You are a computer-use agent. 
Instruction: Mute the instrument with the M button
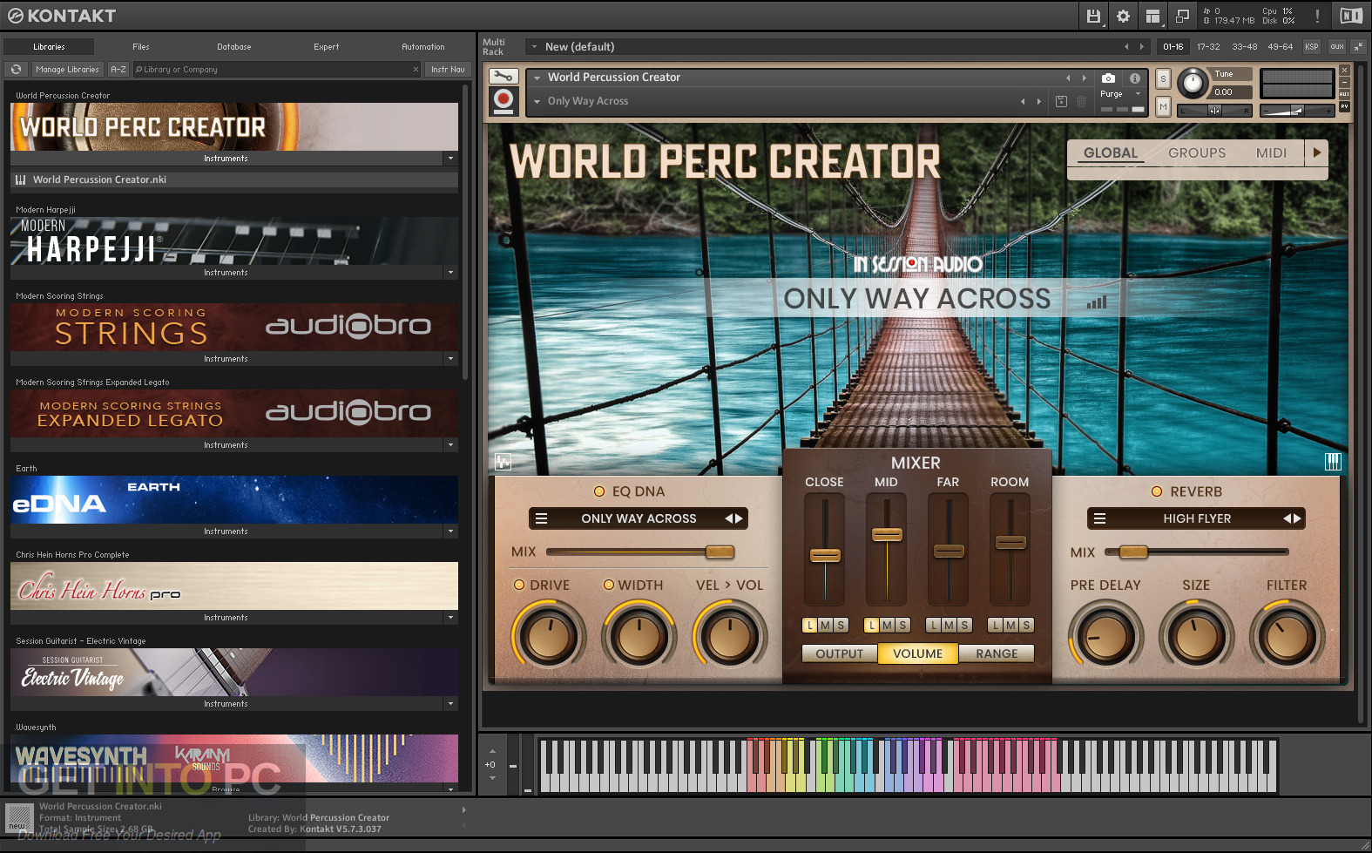[1163, 105]
